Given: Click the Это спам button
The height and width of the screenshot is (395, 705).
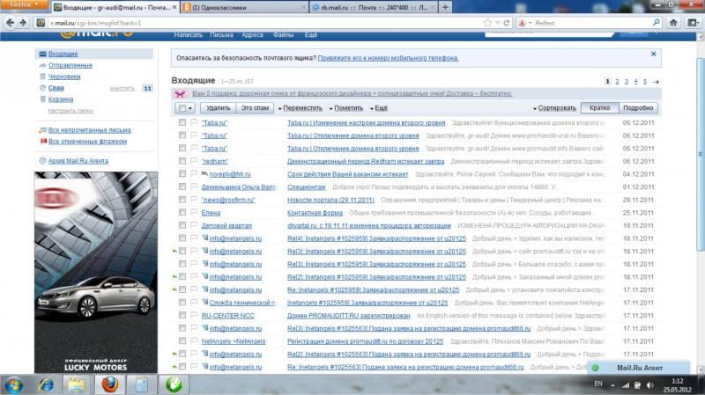Looking at the screenshot, I should click(255, 108).
